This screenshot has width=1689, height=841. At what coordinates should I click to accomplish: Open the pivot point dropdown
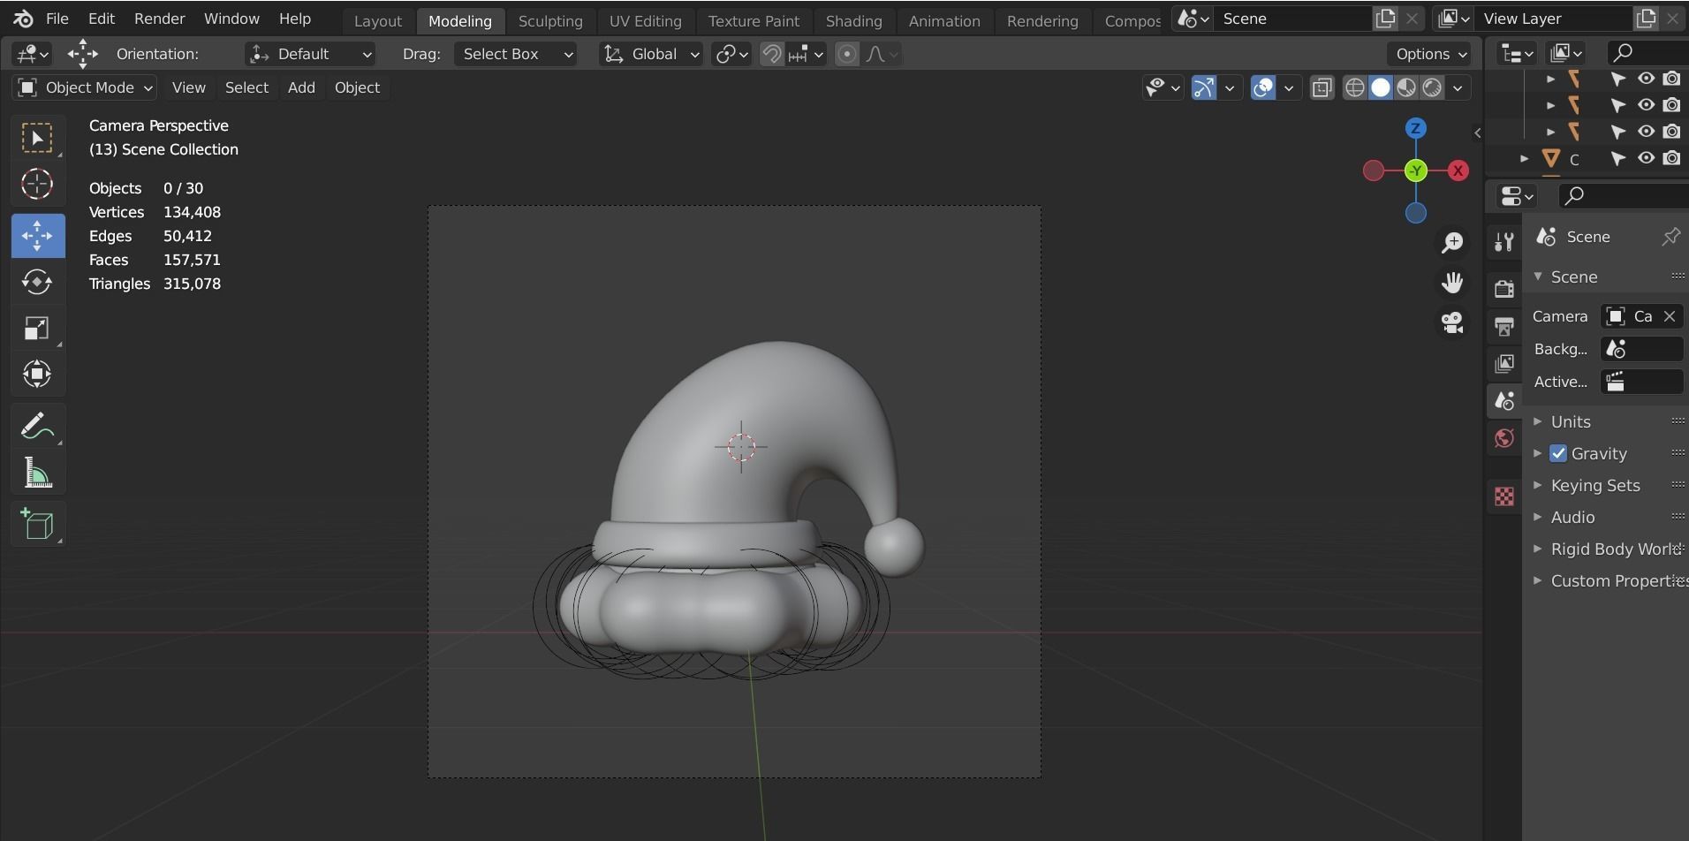click(x=732, y=54)
